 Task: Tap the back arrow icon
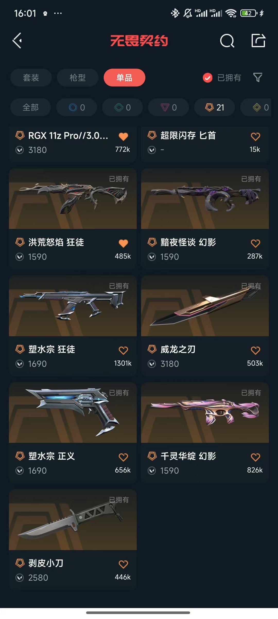(17, 40)
